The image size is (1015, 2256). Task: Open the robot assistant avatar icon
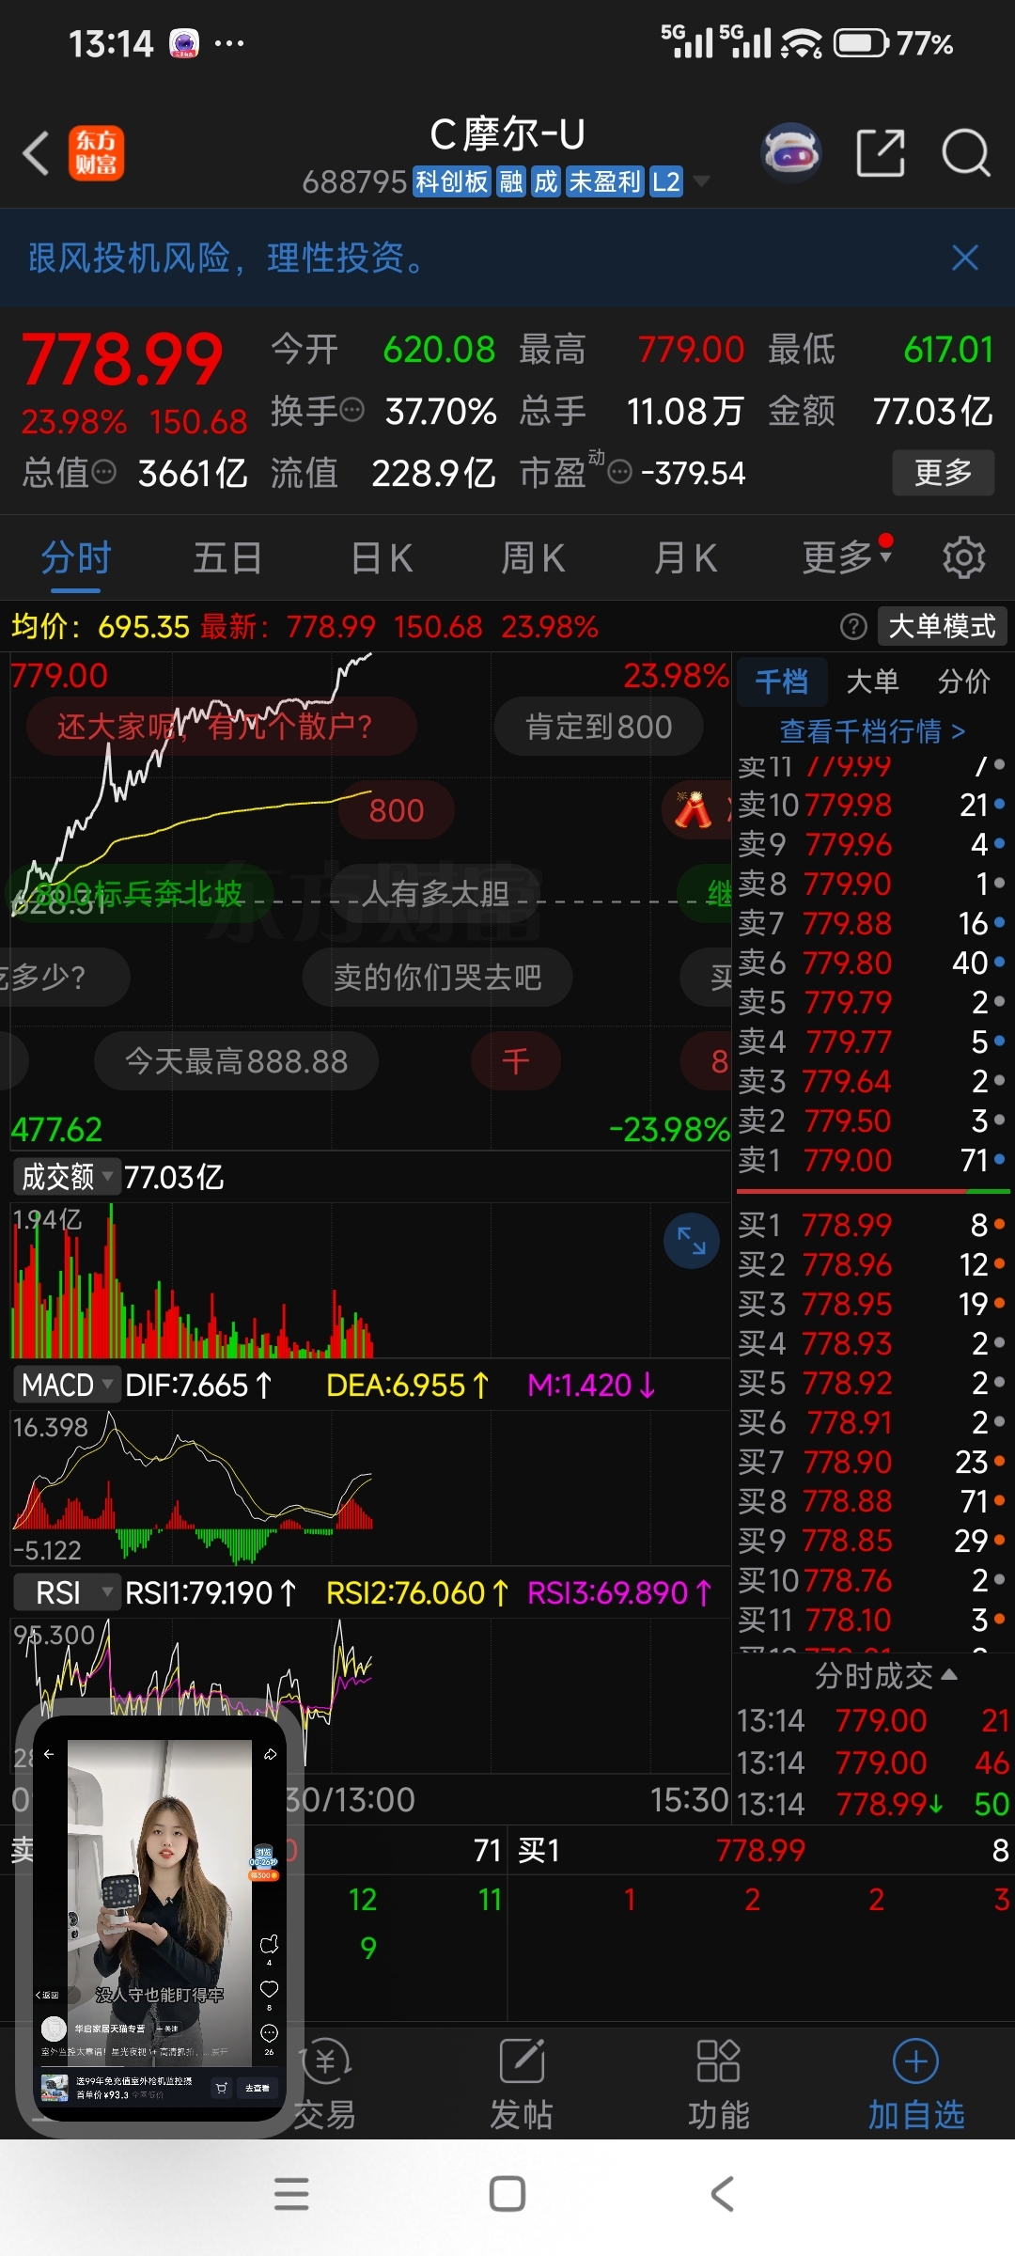coord(790,152)
